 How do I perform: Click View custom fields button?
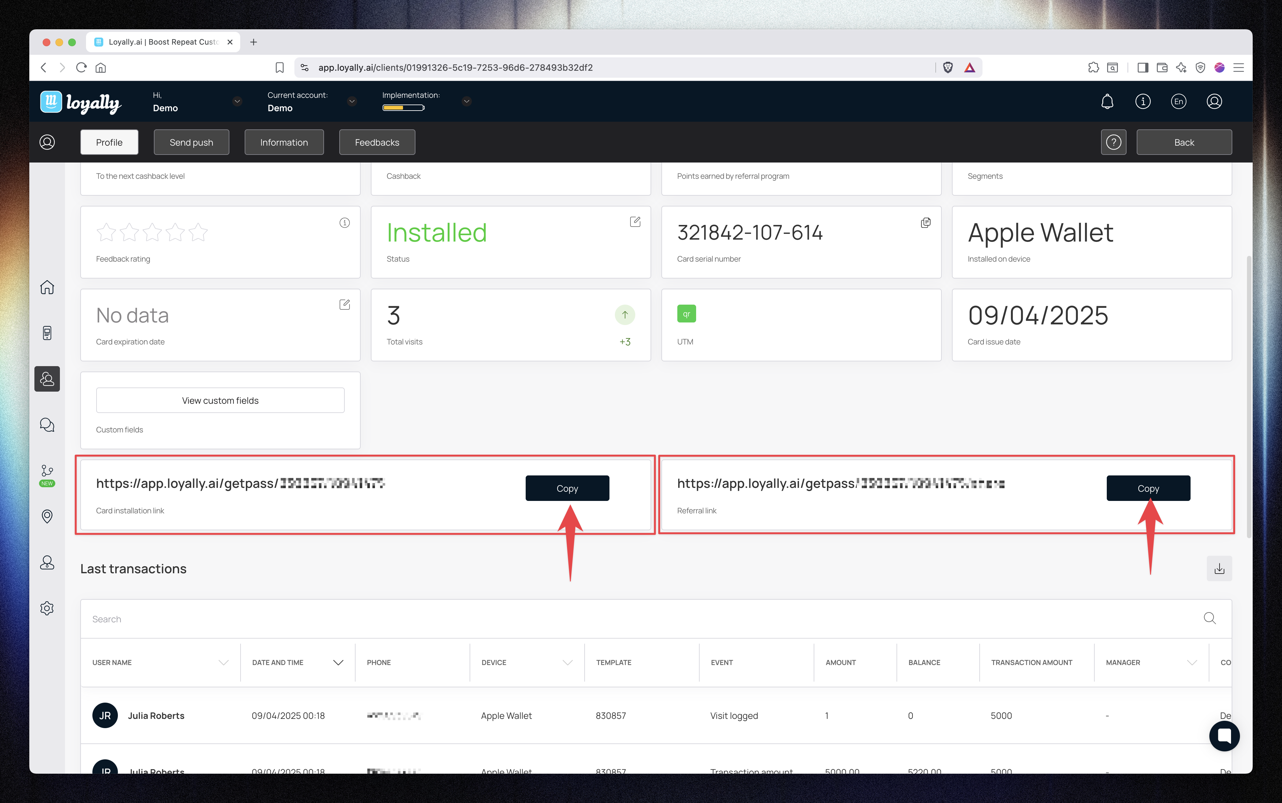tap(220, 401)
